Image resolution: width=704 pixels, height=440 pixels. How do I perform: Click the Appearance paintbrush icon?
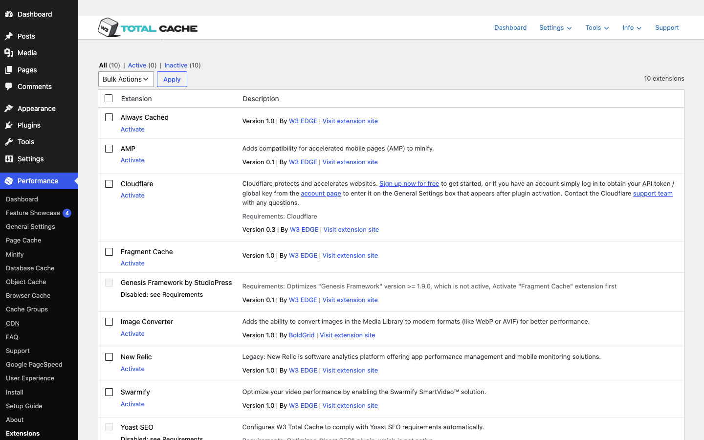click(x=9, y=109)
